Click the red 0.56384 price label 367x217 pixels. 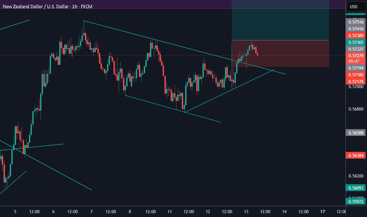coord(356,155)
